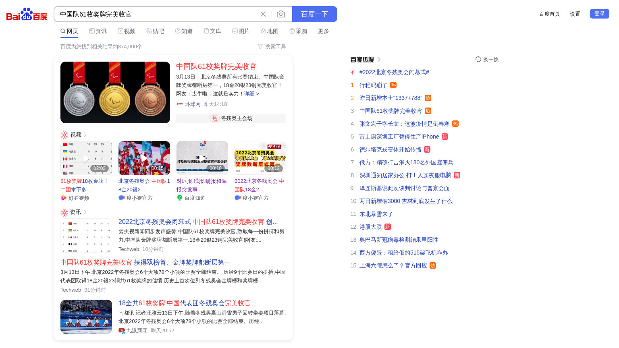Open video link 对迟报.谎报.瞒报和漏报突发事

tap(202, 185)
